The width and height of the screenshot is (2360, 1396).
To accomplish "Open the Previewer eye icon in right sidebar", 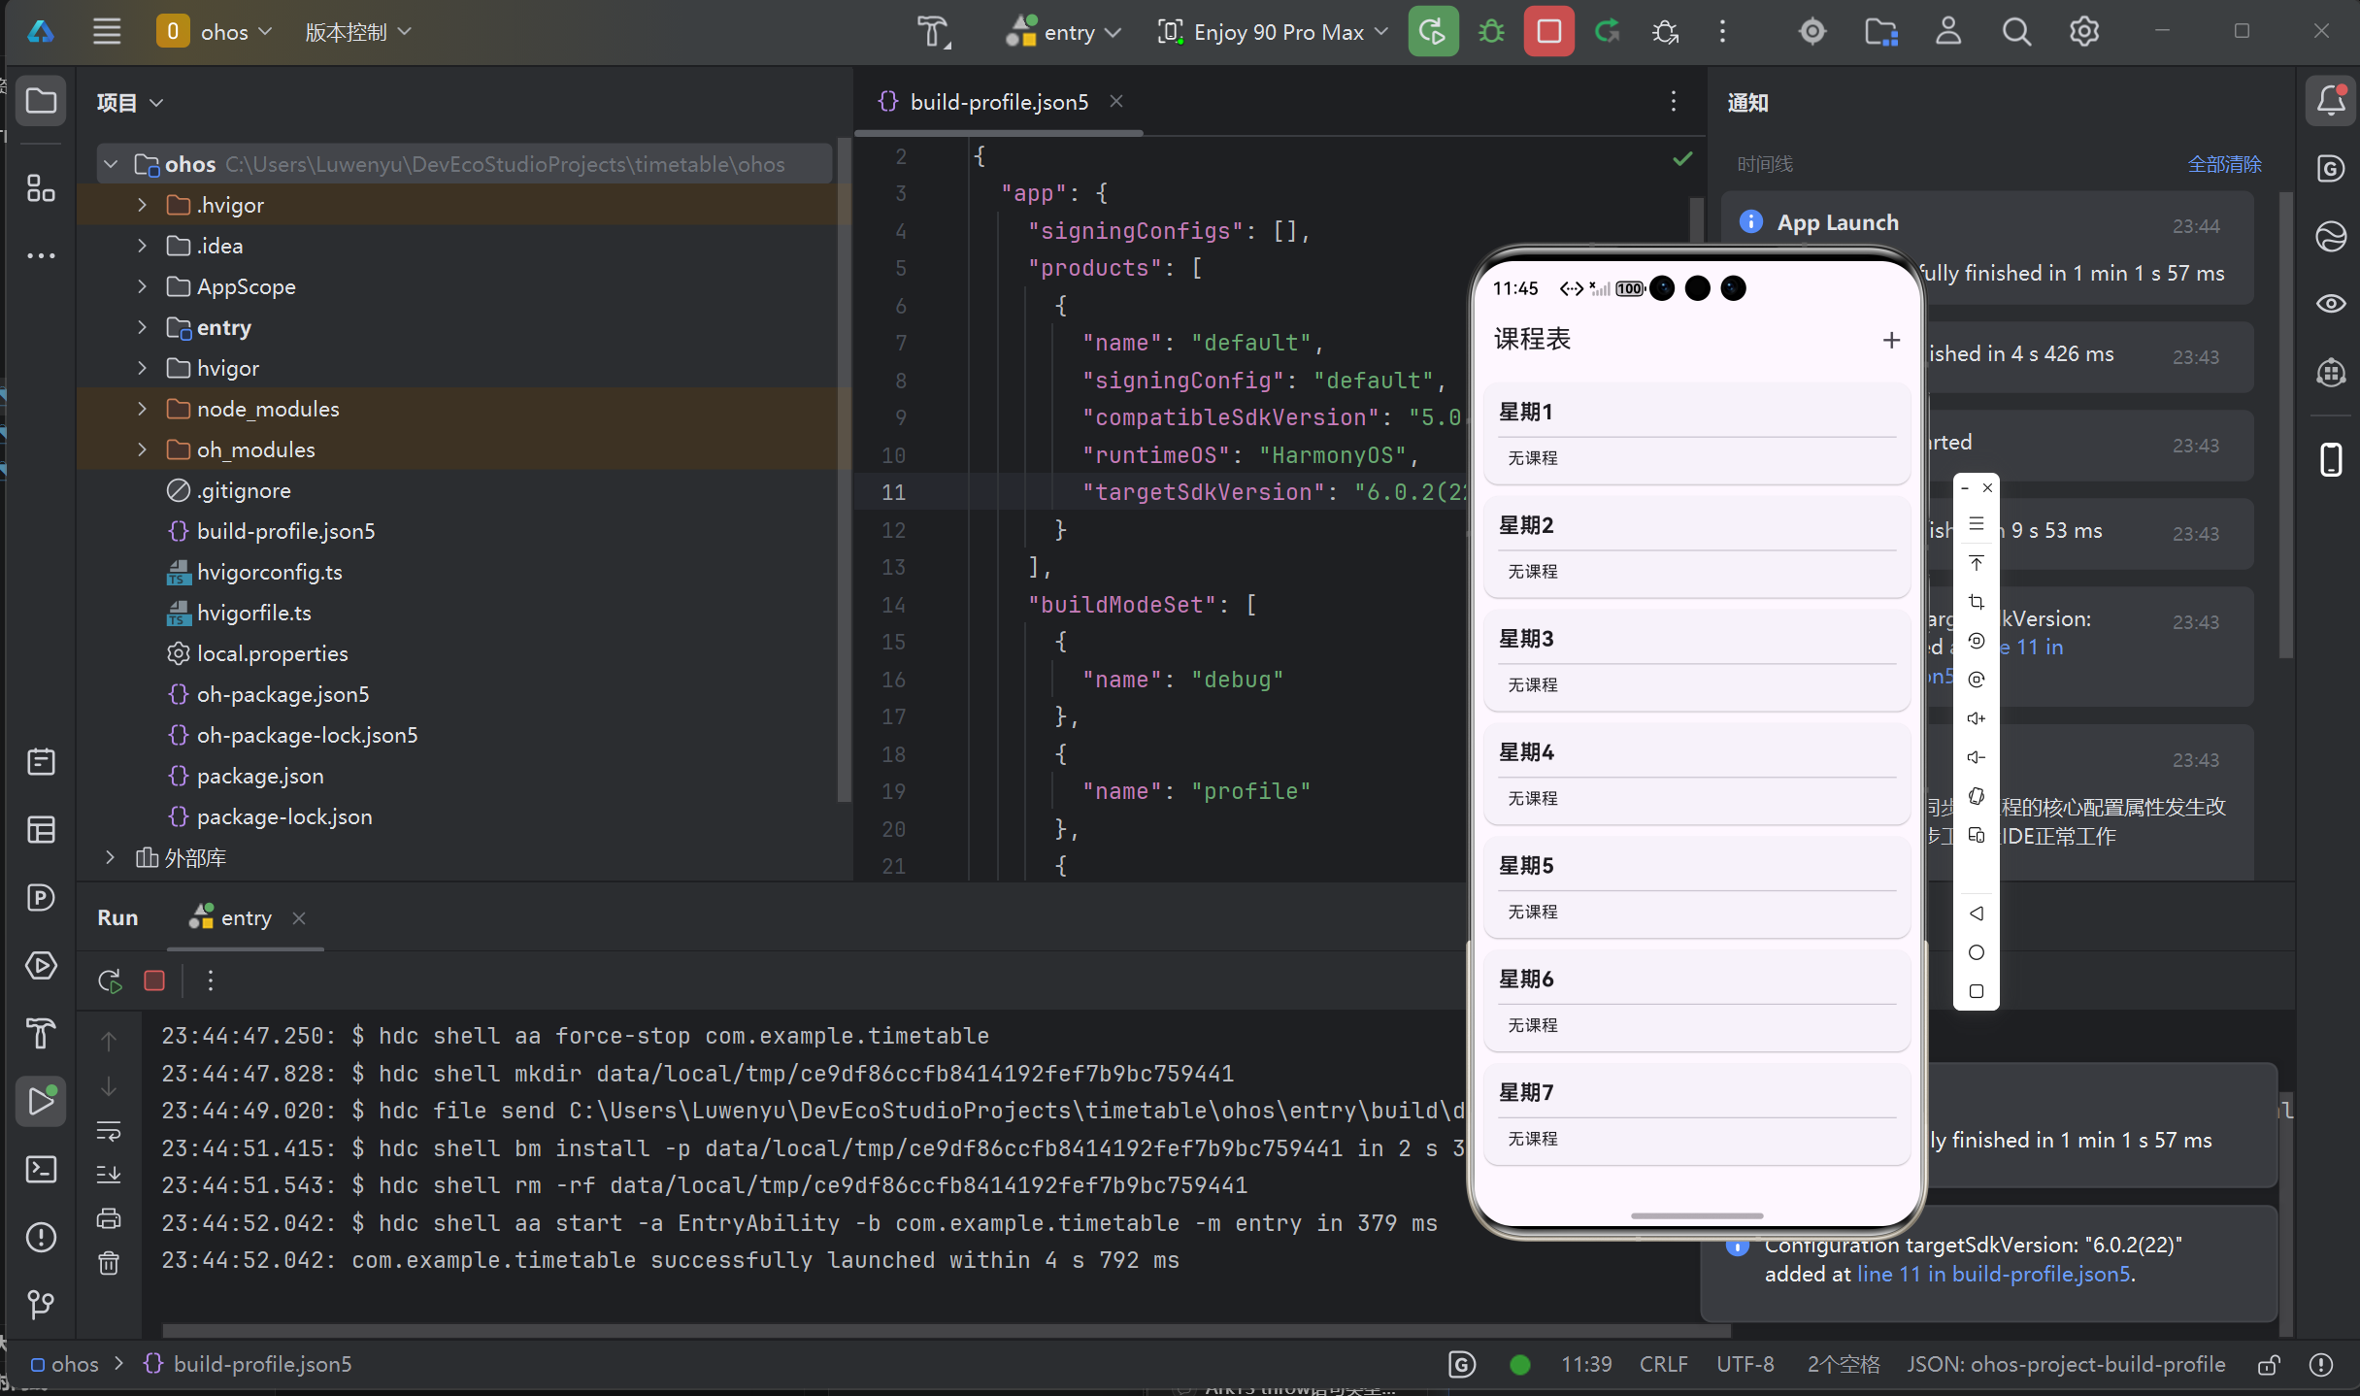I will pyautogui.click(x=2331, y=304).
